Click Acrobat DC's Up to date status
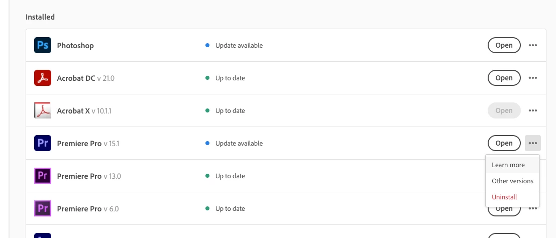 pyautogui.click(x=225, y=78)
